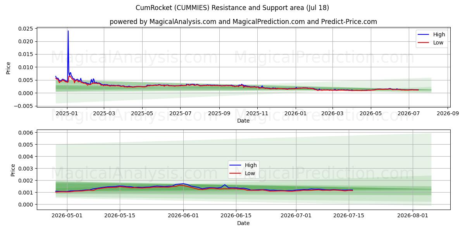Click the '0.006' bottom chart y-axis label
The image size is (465, 232).
click(26, 133)
